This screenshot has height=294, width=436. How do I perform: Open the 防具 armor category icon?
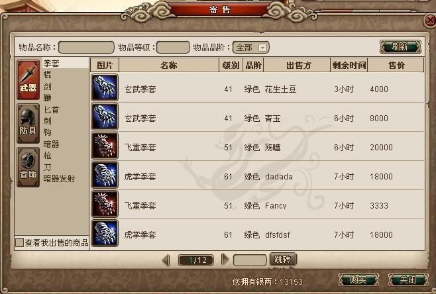coord(28,123)
